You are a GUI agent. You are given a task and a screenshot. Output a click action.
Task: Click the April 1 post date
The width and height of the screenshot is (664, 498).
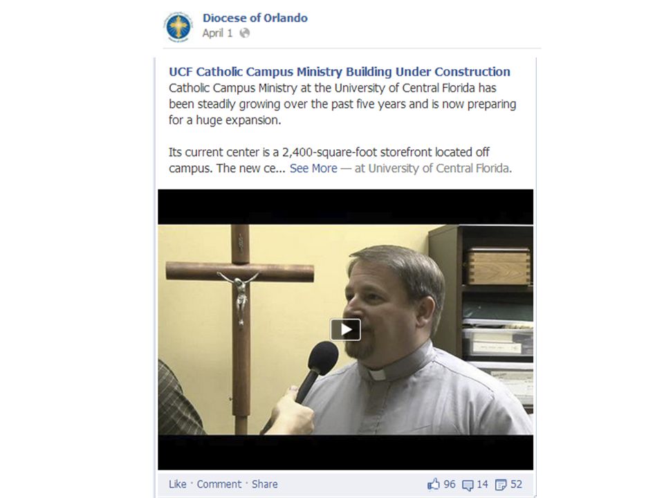(217, 33)
